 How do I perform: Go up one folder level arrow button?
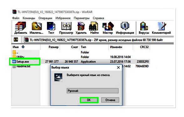point(16,40)
